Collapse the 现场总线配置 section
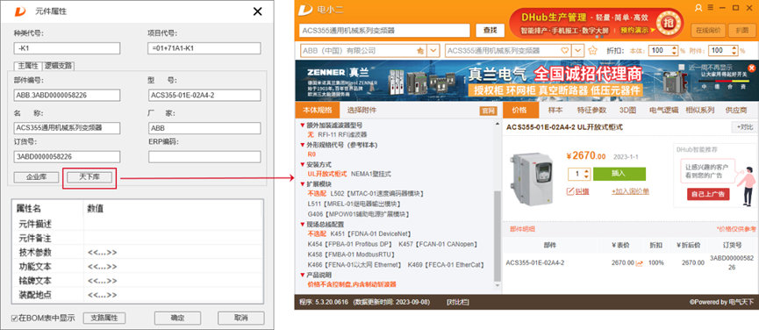 coord(303,225)
